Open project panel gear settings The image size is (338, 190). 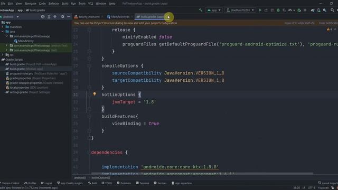pos(63,16)
